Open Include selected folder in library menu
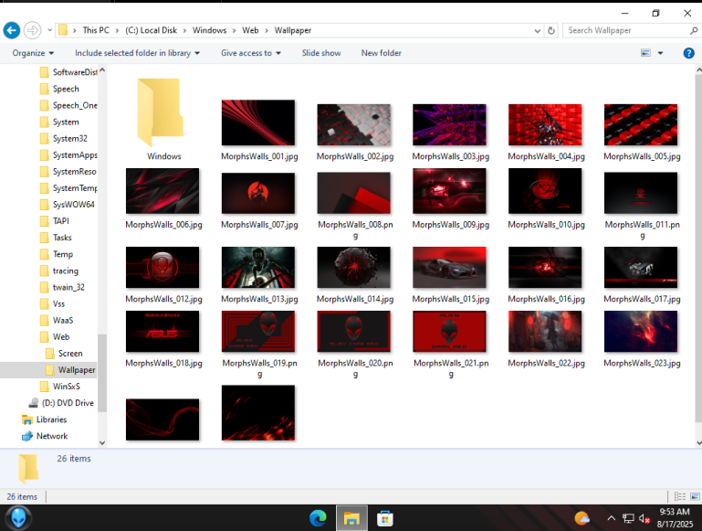702x531 pixels. point(137,53)
